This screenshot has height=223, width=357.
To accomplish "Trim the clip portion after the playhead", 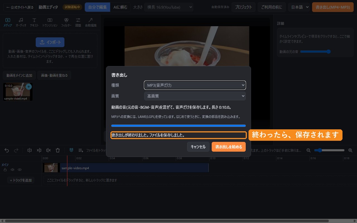I will (x=49, y=150).
